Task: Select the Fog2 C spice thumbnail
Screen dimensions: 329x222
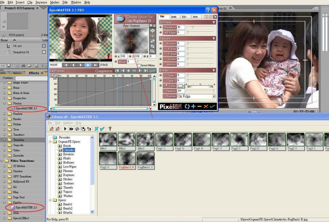Action: pyautogui.click(x=239, y=140)
